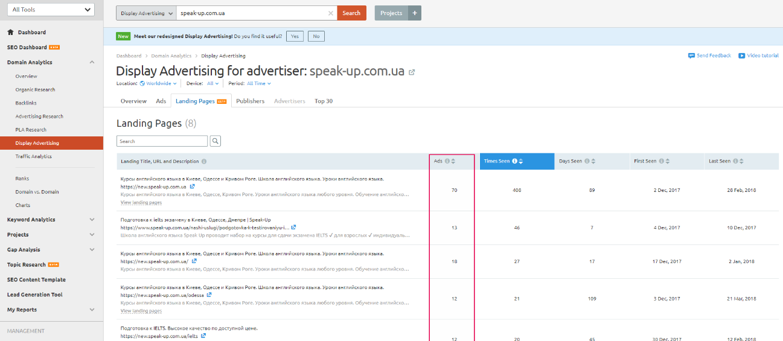
Task: Click Yes on redesign feedback banner
Action: (295, 36)
